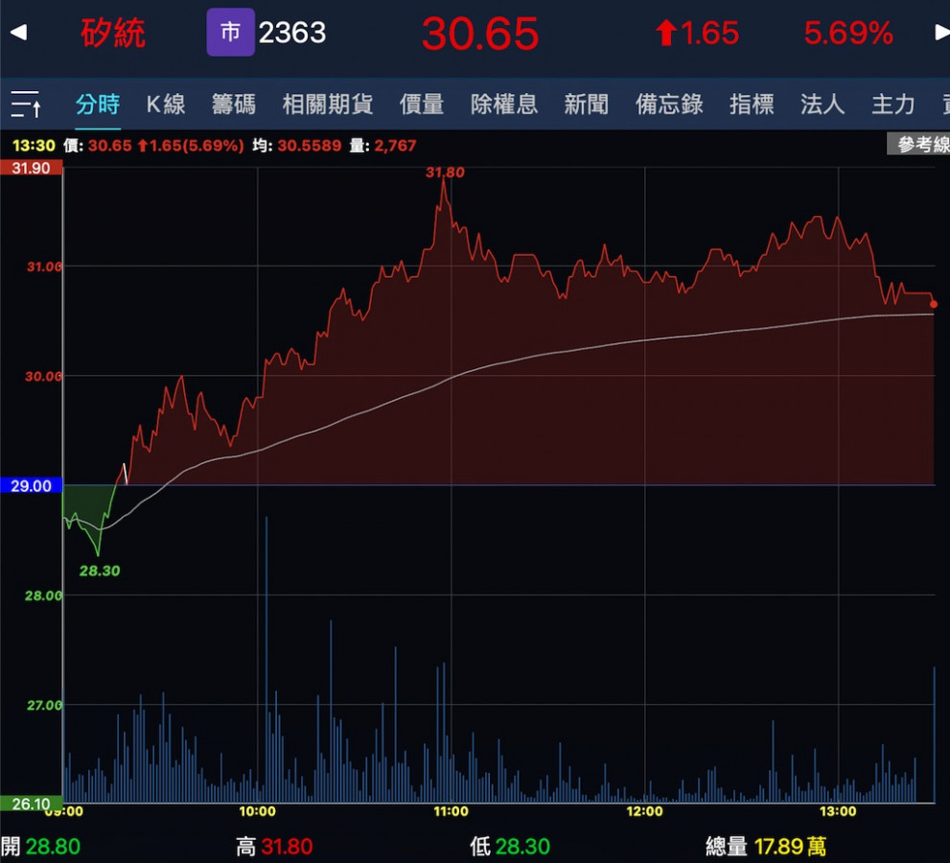Click the 29.00 reference price marker

31,485
